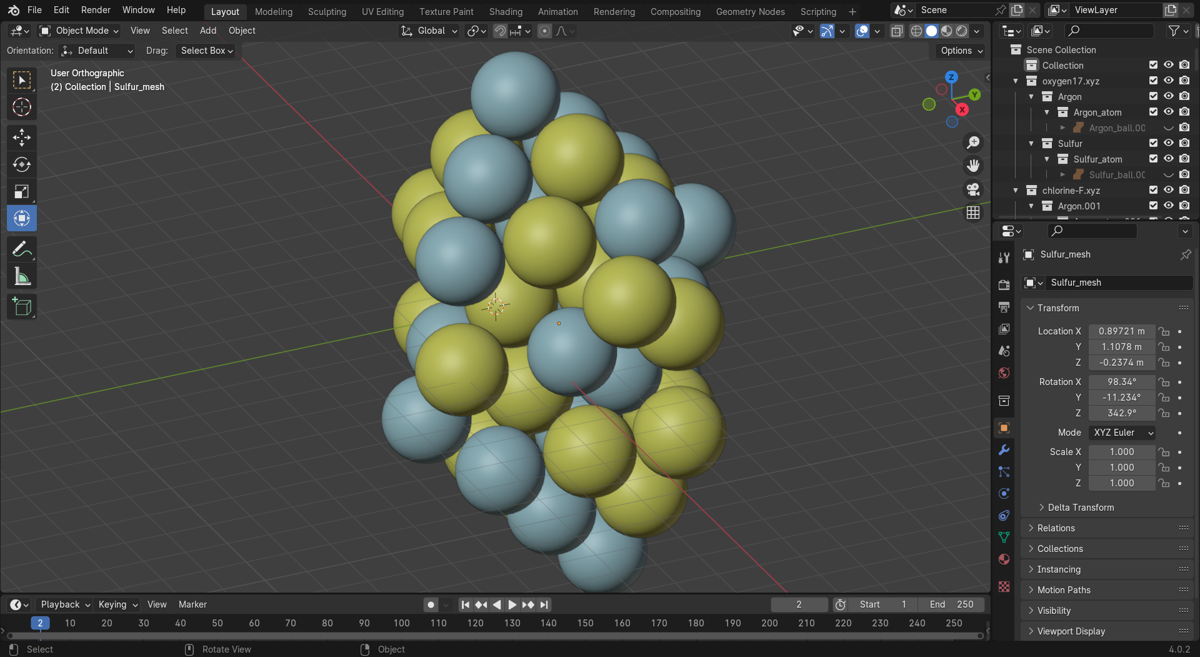The height and width of the screenshot is (657, 1200).
Task: Expand the Relations panel
Action: (x=1056, y=528)
